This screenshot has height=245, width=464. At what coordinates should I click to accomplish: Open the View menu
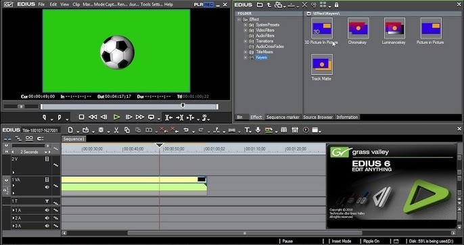tap(64, 5)
